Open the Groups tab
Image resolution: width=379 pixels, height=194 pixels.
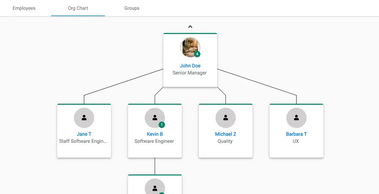(x=132, y=8)
